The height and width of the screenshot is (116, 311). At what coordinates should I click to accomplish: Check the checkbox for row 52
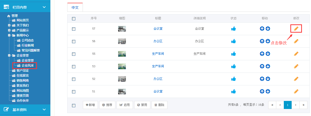pos(74,79)
